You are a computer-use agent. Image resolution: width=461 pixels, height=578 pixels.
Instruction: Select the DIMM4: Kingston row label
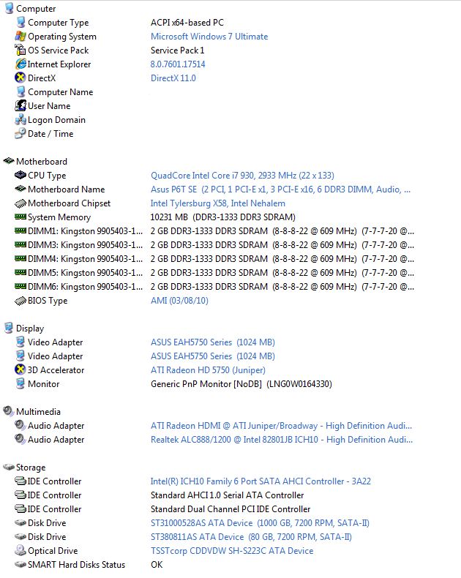[x=85, y=259]
